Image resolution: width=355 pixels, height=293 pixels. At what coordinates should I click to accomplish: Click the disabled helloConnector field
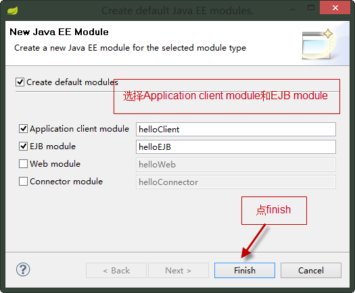coord(236,182)
